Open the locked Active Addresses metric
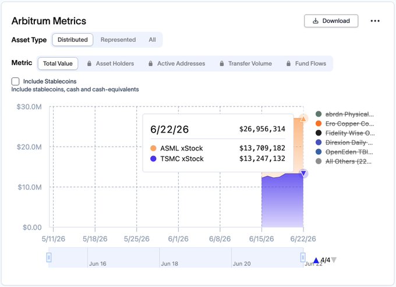Image resolution: width=396 pixels, height=287 pixels. pyautogui.click(x=176, y=63)
